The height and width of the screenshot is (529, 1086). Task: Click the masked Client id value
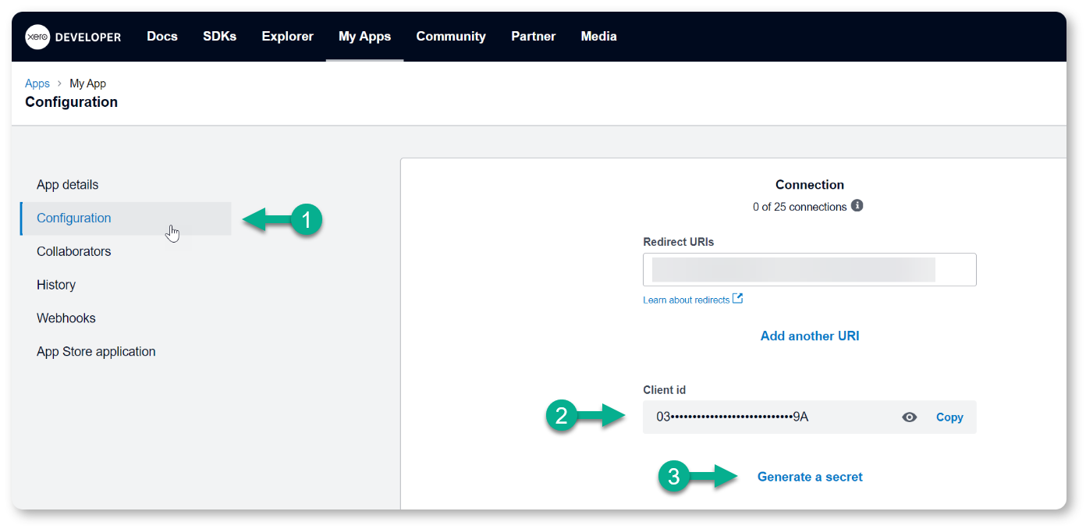732,417
